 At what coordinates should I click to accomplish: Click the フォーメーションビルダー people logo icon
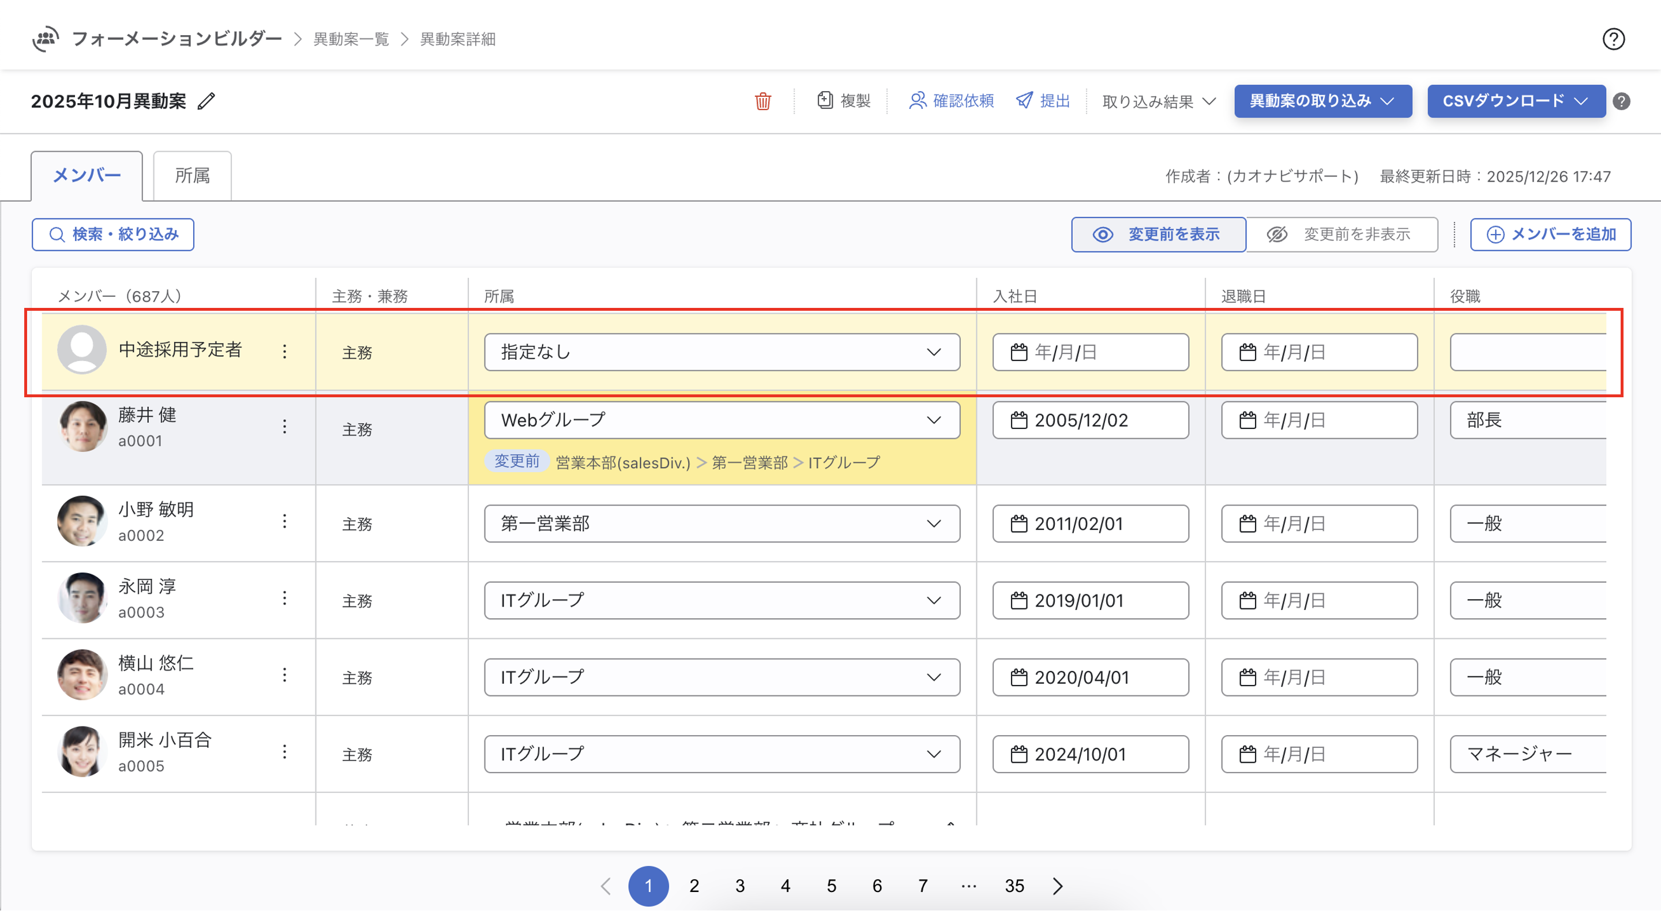pos(46,39)
